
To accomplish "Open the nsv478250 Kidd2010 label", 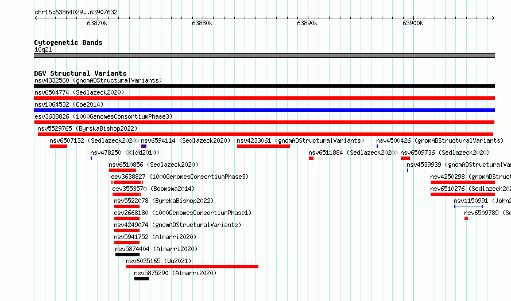I will pos(125,153).
